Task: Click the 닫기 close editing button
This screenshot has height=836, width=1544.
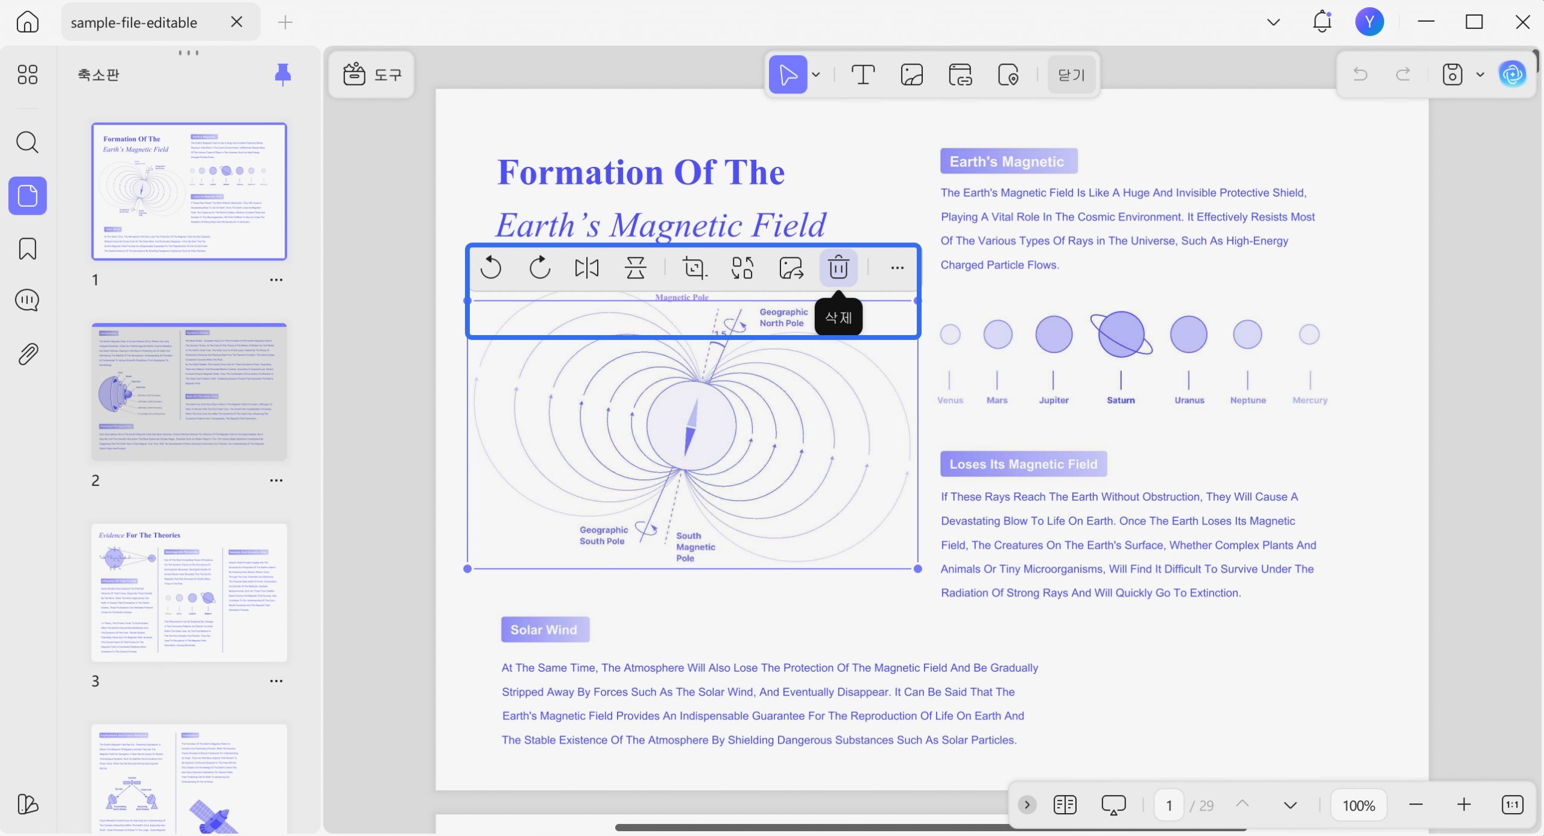Action: tap(1071, 75)
